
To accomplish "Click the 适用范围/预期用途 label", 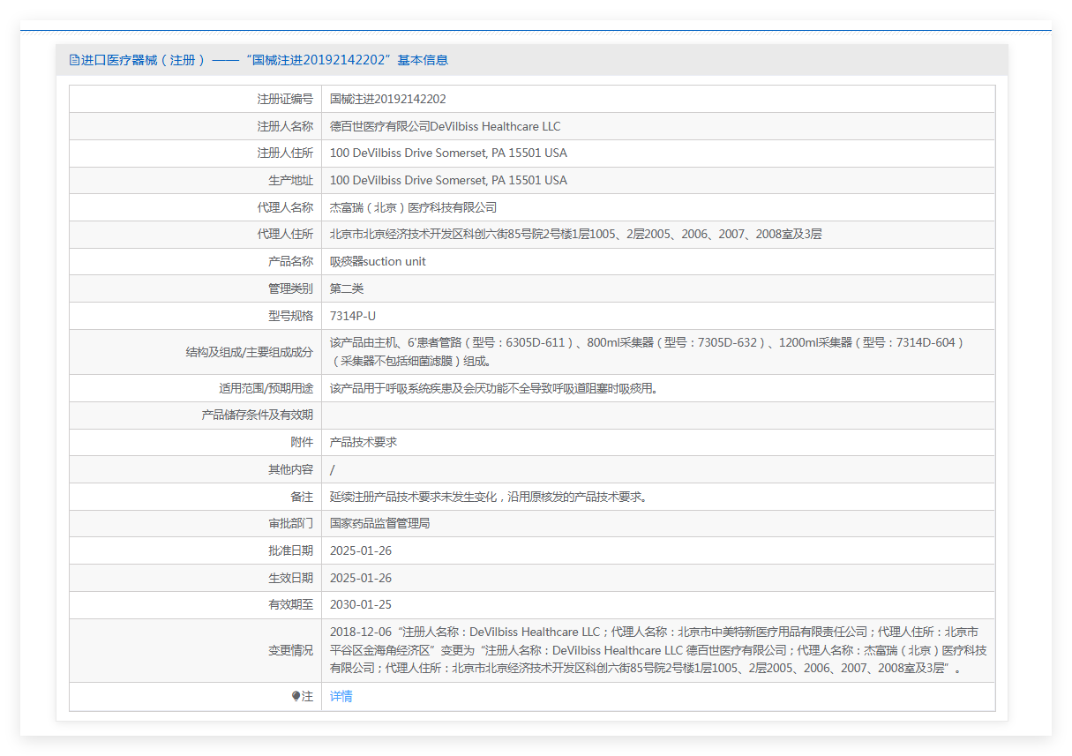I will (266, 388).
